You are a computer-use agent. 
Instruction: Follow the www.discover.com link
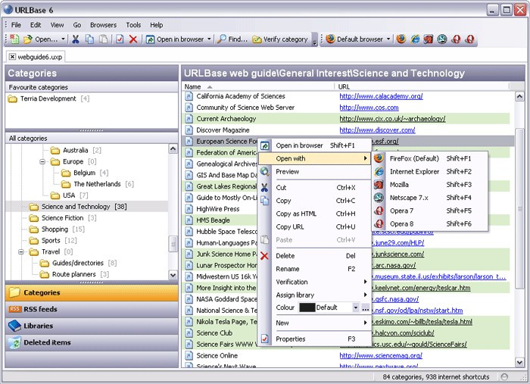(377, 130)
